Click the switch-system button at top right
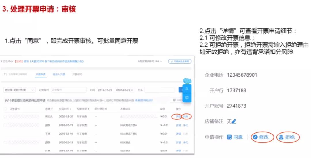Viewport: 311px width, 158px height. point(180,62)
